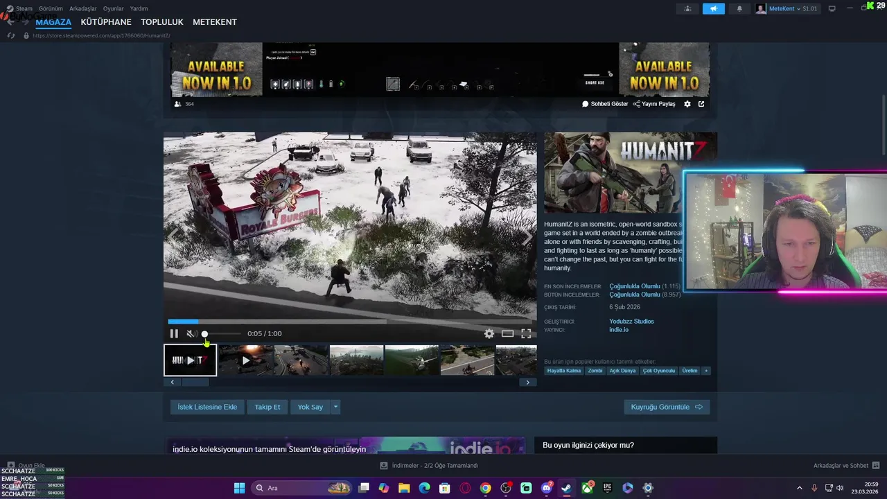Reload the store page
Screen dimensions: 887x499
point(11,35)
